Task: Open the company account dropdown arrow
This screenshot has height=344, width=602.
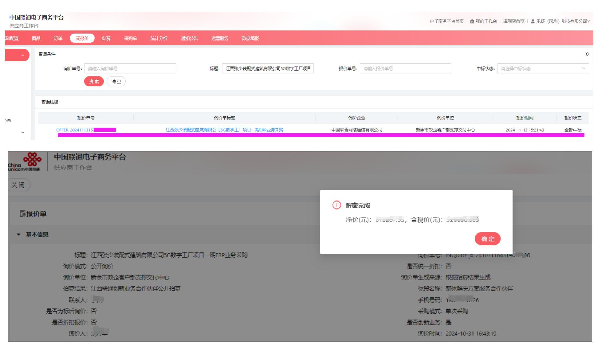Action: (x=588, y=21)
